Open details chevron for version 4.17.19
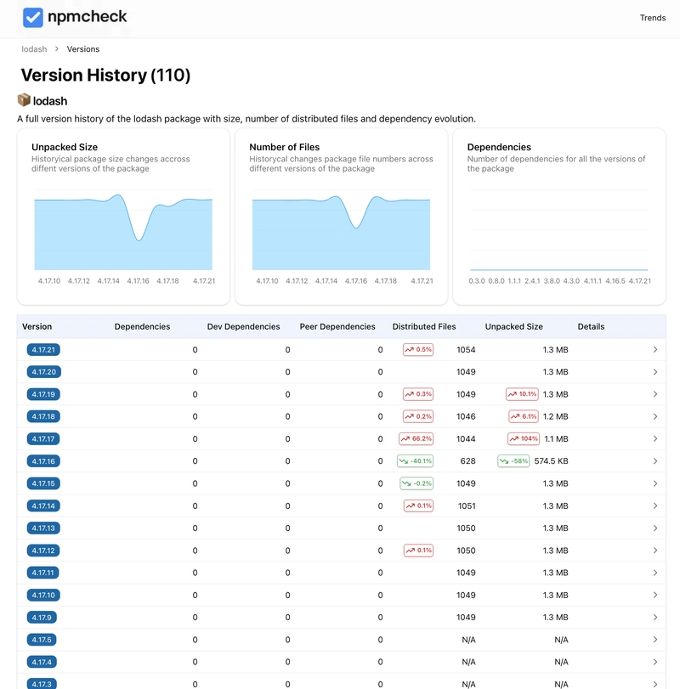 point(655,394)
